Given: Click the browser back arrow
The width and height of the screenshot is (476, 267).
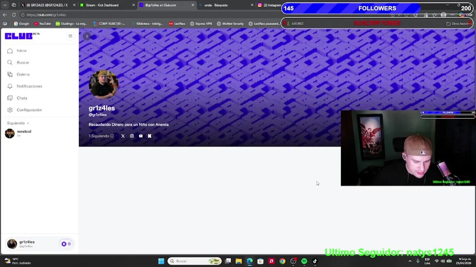Looking at the screenshot, I should (x=5, y=15).
